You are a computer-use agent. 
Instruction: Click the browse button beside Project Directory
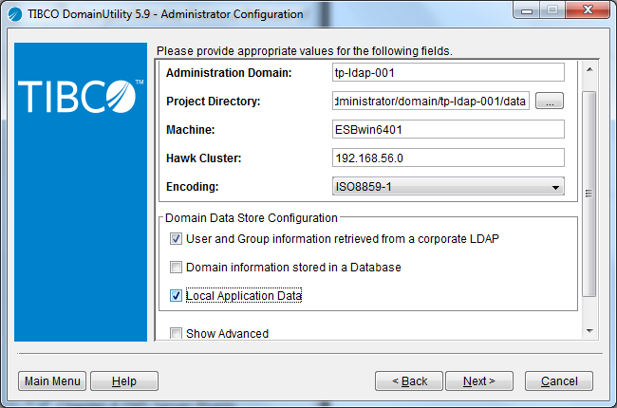point(551,102)
